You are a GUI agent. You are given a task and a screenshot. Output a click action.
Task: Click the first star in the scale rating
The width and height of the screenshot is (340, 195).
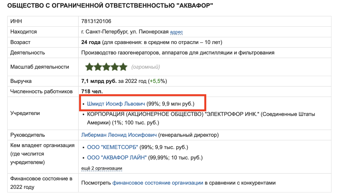(90, 67)
